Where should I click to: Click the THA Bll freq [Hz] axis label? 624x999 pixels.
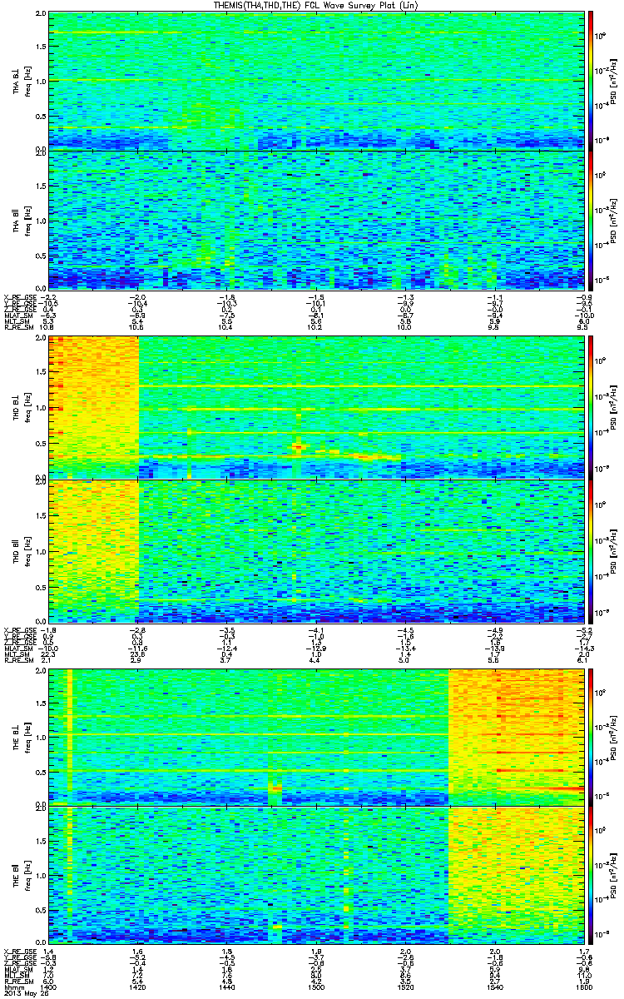pyautogui.click(x=23, y=221)
